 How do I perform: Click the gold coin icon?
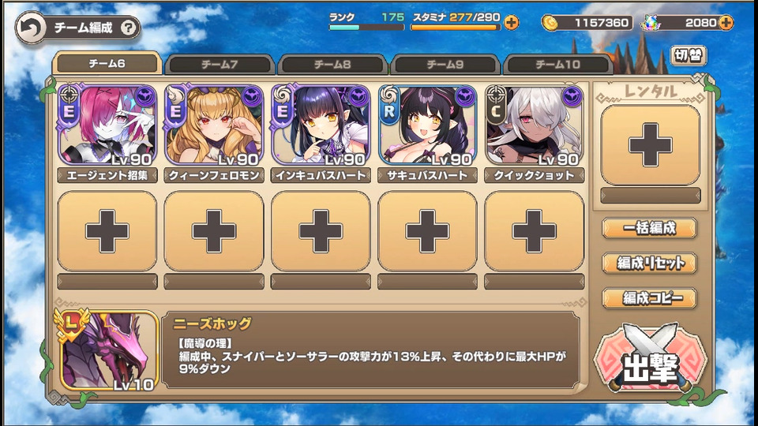[x=549, y=23]
